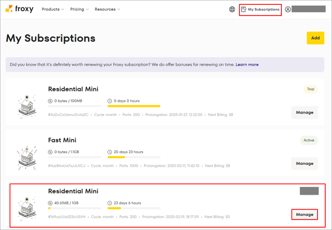Viewport: 332px width, 230px height.
Task: Click subscription ID #Azz8AoUa7oJJc1ICJ
Action: click(x=67, y=166)
